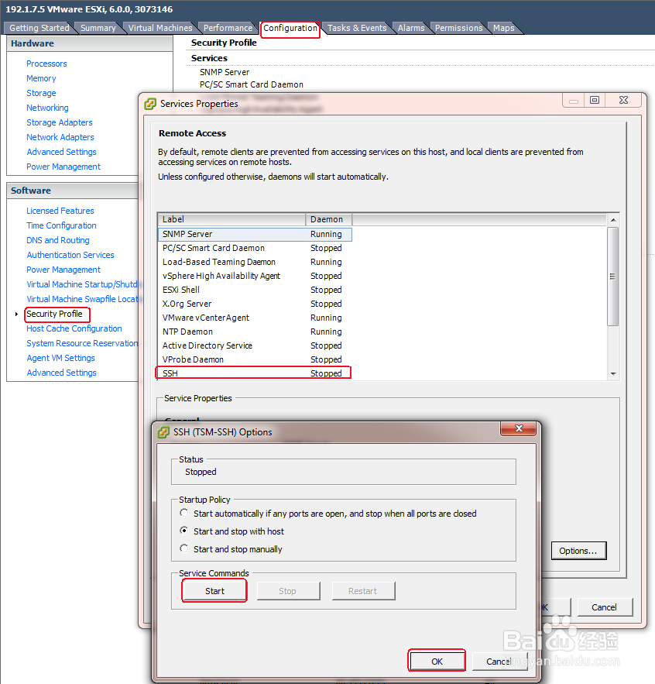
Task: Open Processors hardware settings
Action: click(x=46, y=64)
